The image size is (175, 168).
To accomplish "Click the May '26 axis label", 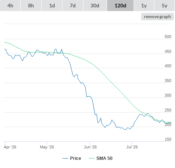I will [47, 147].
